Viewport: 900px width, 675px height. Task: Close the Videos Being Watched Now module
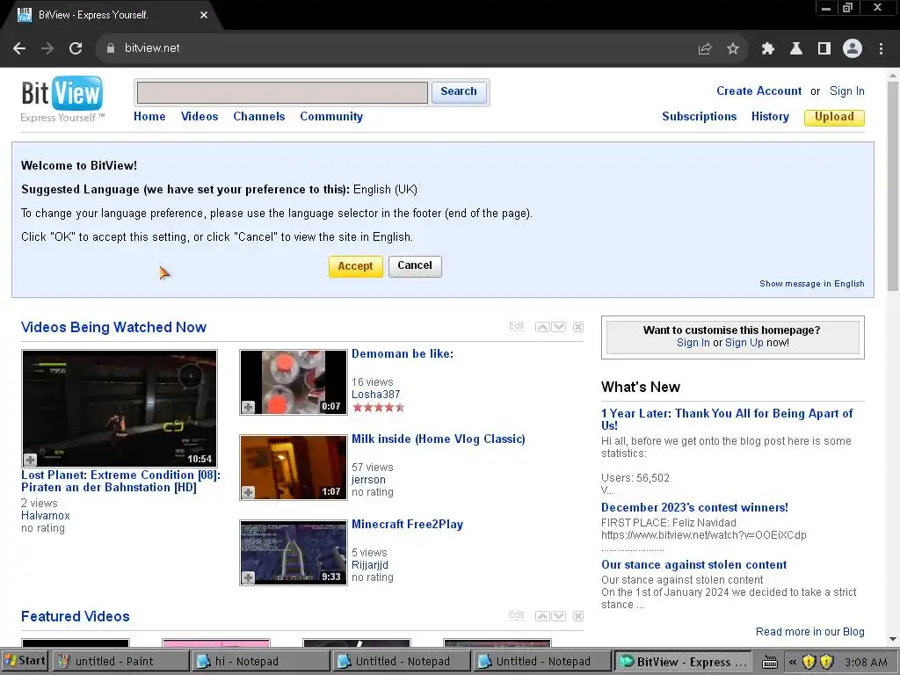click(x=578, y=327)
